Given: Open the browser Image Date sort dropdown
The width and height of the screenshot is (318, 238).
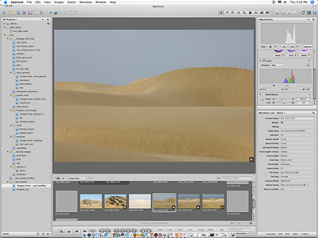Looking at the screenshot, I should (78, 178).
